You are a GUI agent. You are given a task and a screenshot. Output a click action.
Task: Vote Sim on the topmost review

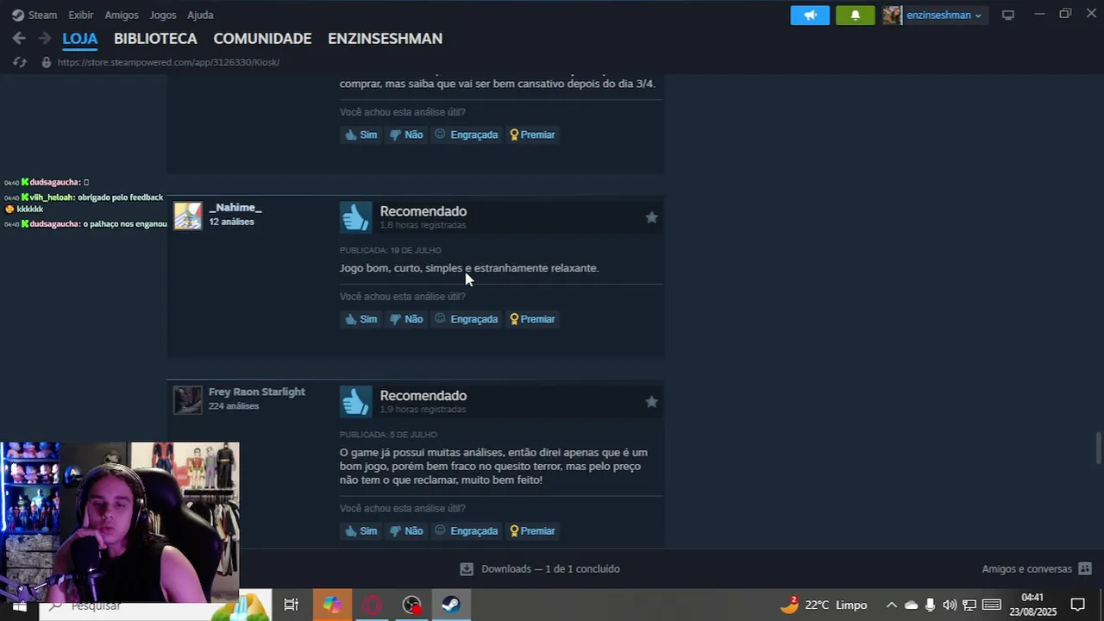click(x=361, y=135)
